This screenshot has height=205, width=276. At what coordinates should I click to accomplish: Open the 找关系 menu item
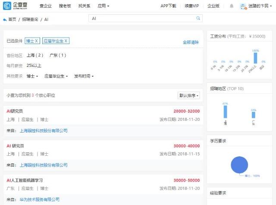tap(85, 6)
